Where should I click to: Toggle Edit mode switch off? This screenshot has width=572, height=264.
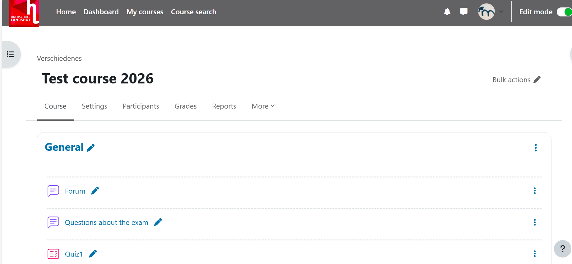click(564, 12)
